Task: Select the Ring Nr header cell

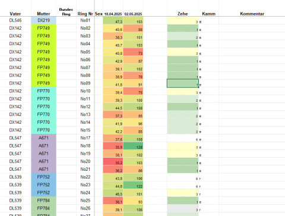Action: click(x=85, y=14)
